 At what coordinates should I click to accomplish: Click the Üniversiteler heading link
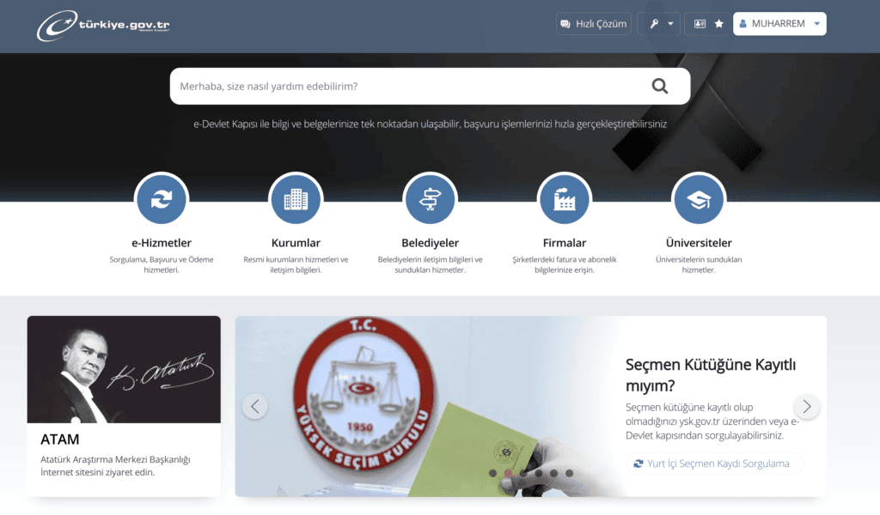[699, 243]
